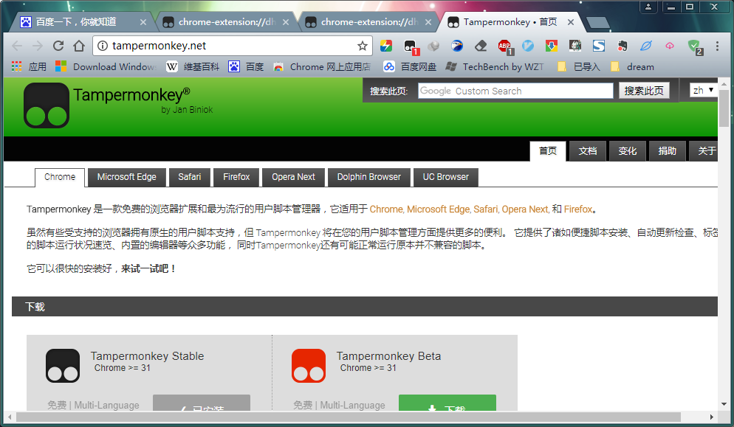
Task: Open the blue S extension icon
Action: coord(599,46)
